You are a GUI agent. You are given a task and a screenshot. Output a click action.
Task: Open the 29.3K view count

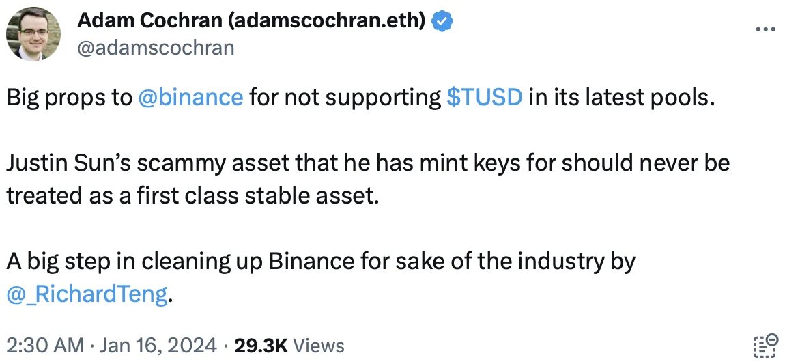(x=260, y=346)
